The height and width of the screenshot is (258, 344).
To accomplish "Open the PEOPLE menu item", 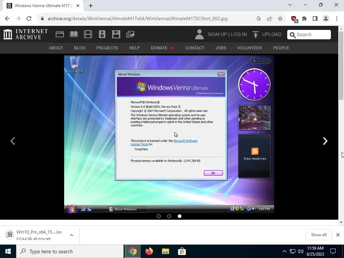I will (x=281, y=48).
